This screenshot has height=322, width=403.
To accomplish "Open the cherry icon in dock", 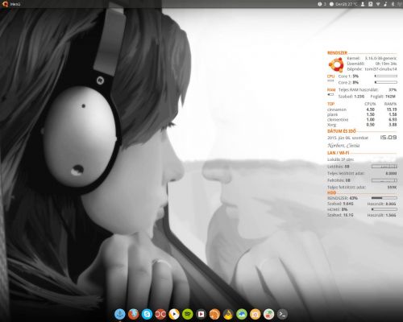I will point(268,314).
